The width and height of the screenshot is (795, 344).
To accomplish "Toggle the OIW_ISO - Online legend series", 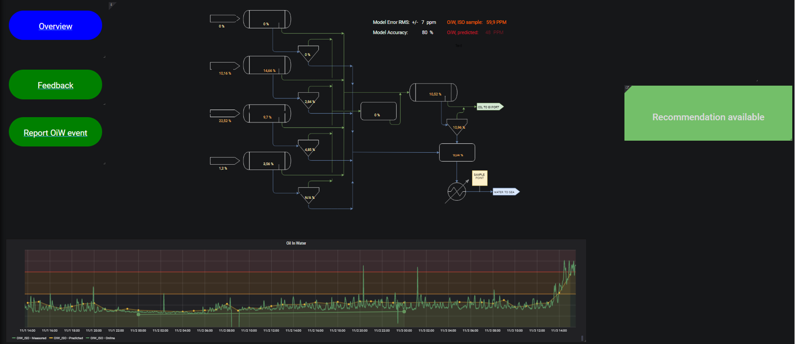I will coord(100,338).
